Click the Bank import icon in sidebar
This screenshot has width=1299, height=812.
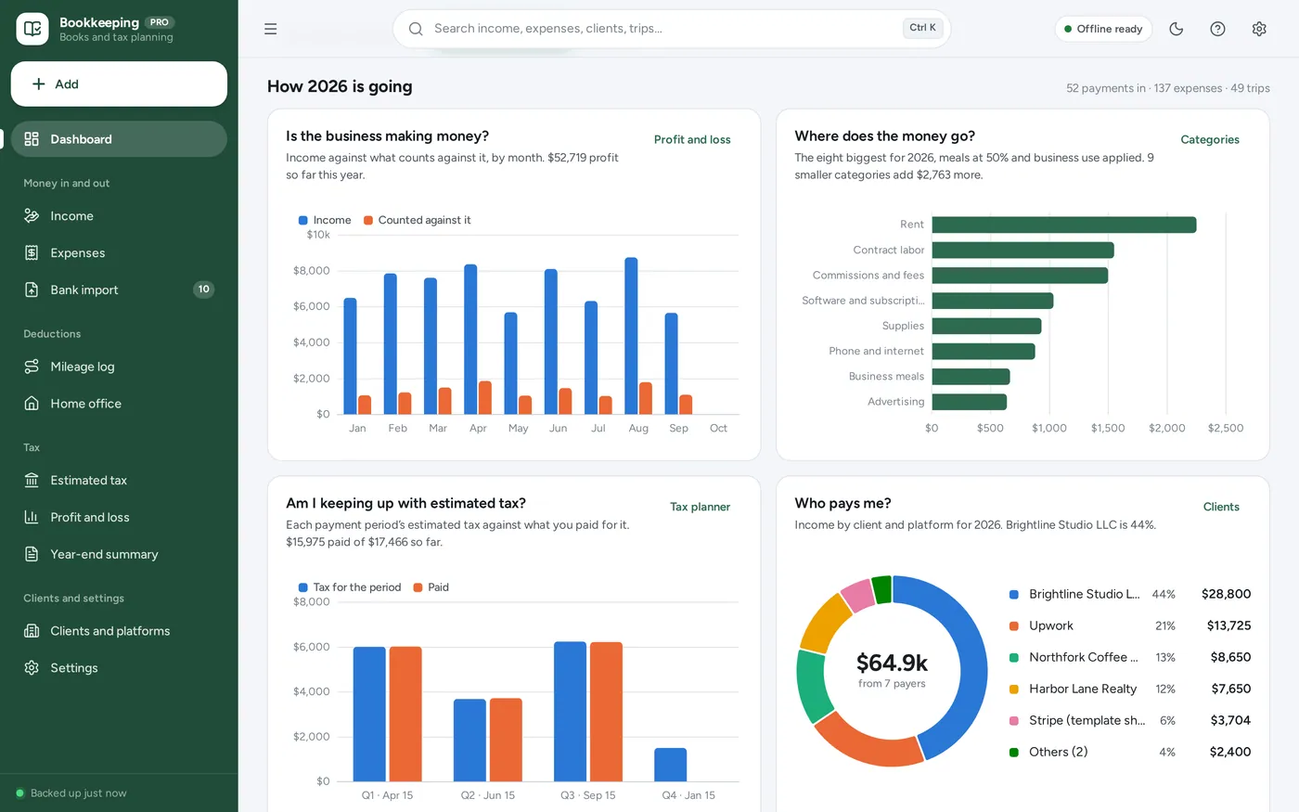click(x=32, y=290)
